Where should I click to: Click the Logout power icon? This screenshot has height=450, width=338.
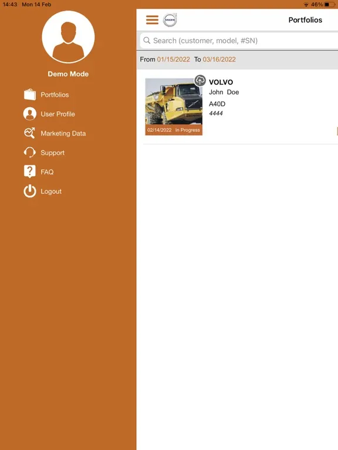pos(29,191)
